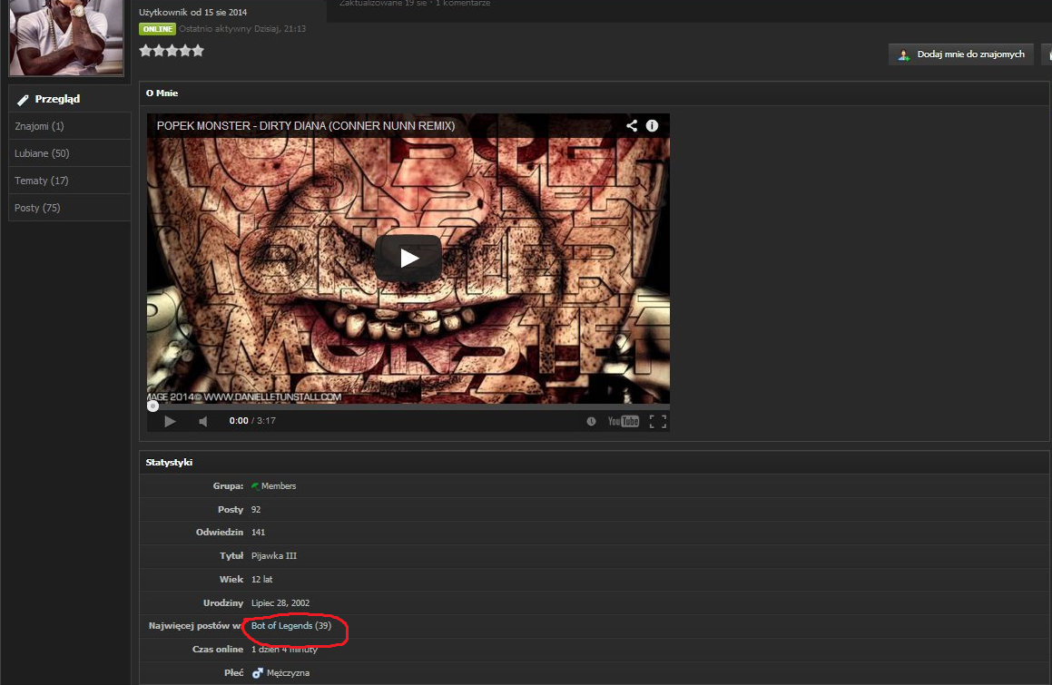Click the Odwiedzin value 141
Image resolution: width=1052 pixels, height=685 pixels.
(259, 532)
